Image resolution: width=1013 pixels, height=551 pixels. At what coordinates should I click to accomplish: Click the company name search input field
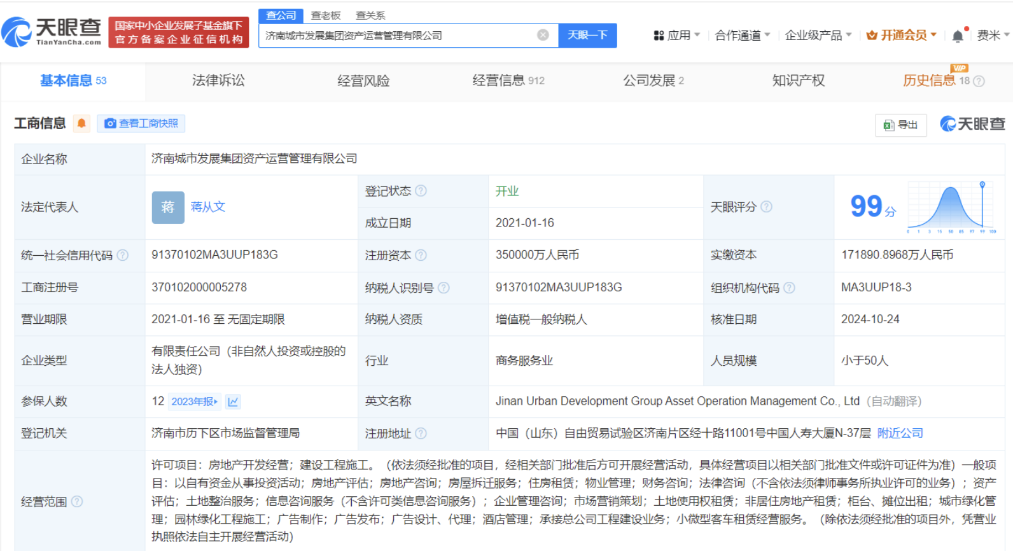coord(398,36)
